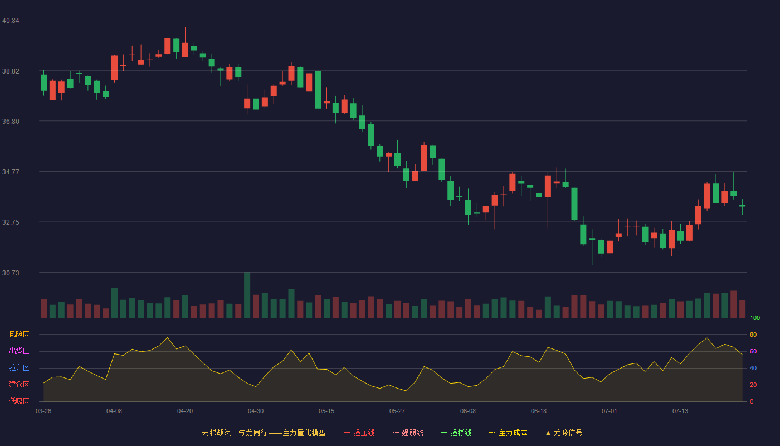Select the 低吸区 zone label

point(19,401)
